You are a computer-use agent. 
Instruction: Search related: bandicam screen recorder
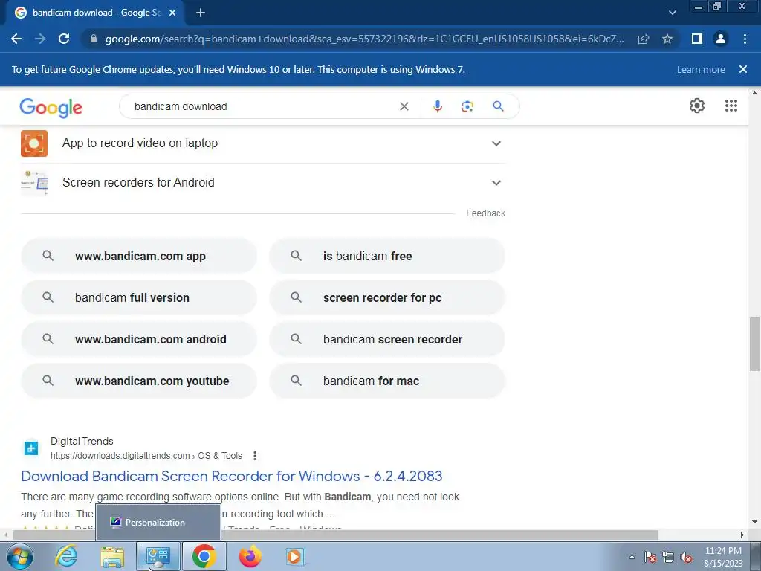click(x=386, y=339)
